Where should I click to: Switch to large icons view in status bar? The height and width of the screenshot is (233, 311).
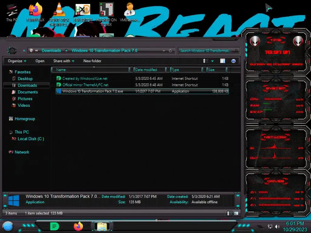236,213
